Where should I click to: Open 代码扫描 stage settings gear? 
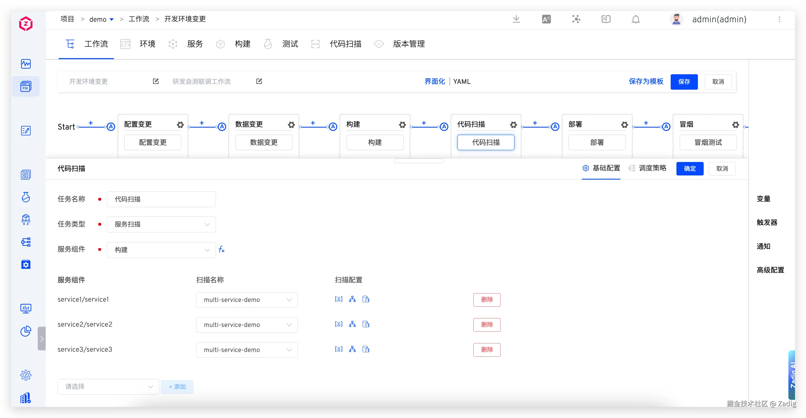(x=514, y=125)
